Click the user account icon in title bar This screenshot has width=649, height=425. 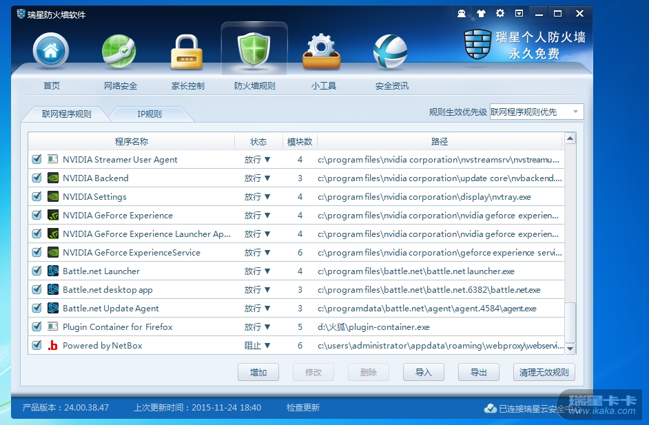pos(462,14)
